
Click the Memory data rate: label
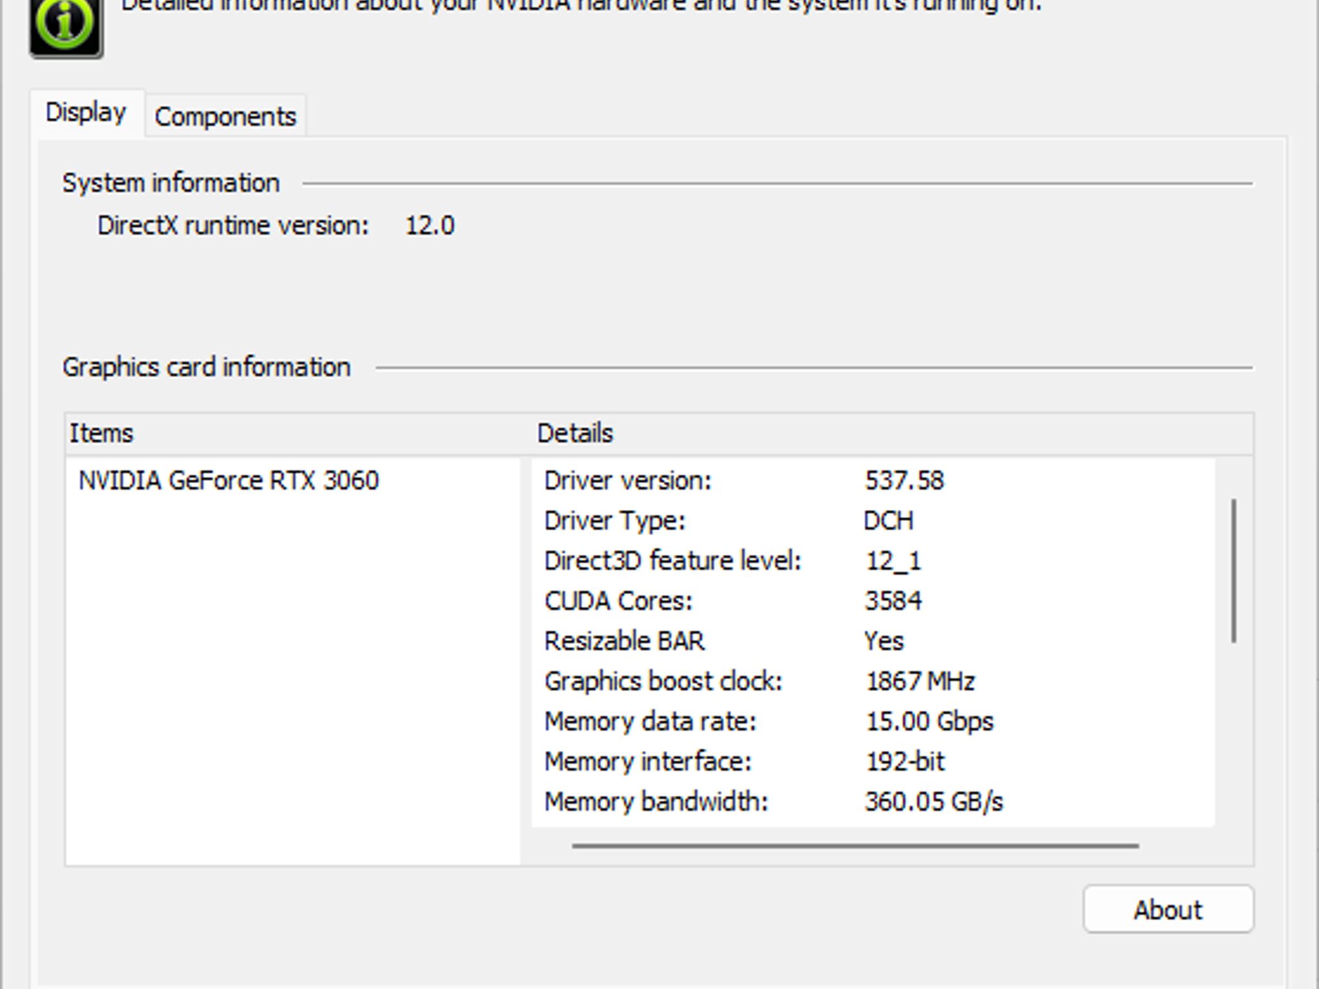[650, 722]
